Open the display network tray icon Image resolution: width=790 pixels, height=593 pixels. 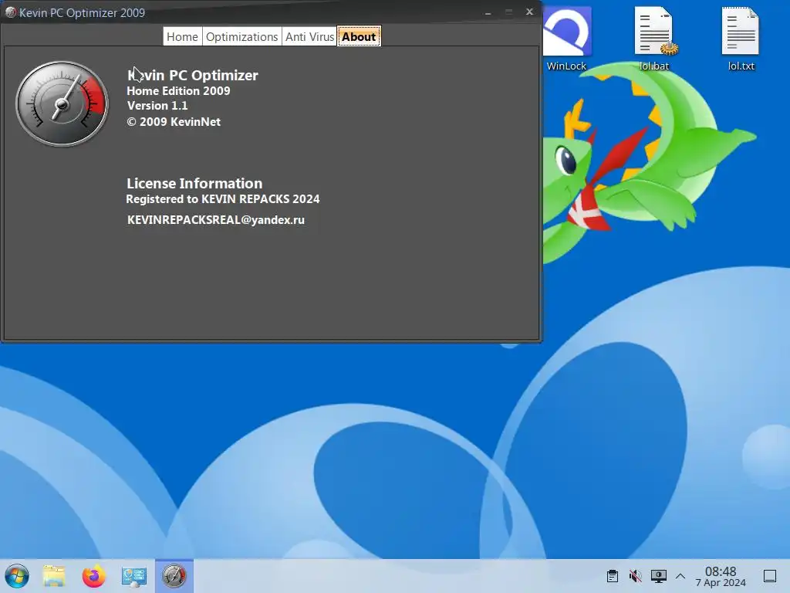click(x=659, y=576)
